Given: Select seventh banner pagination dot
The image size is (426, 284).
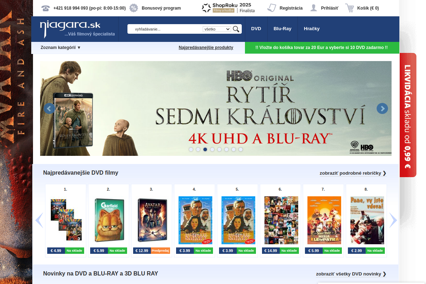Looking at the screenshot, I should tap(234, 149).
